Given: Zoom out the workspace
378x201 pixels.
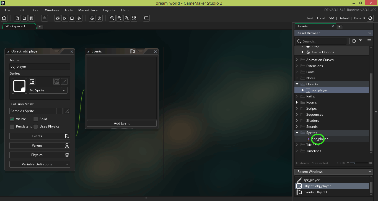Looking at the screenshot, I should pos(112,18).
